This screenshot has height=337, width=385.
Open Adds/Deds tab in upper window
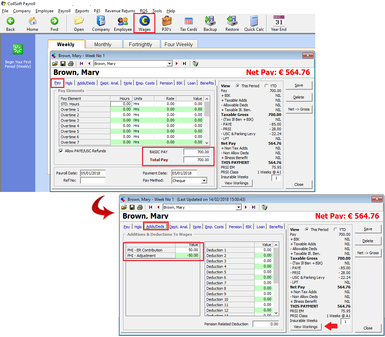point(86,83)
